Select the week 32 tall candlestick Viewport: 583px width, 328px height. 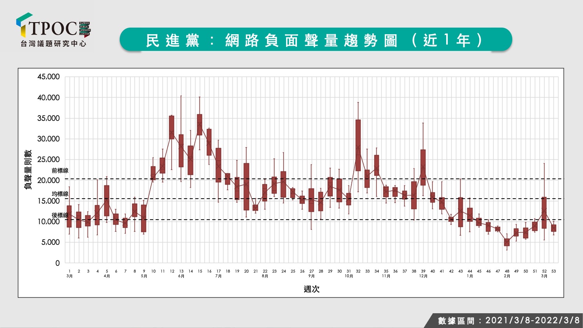pos(358,145)
